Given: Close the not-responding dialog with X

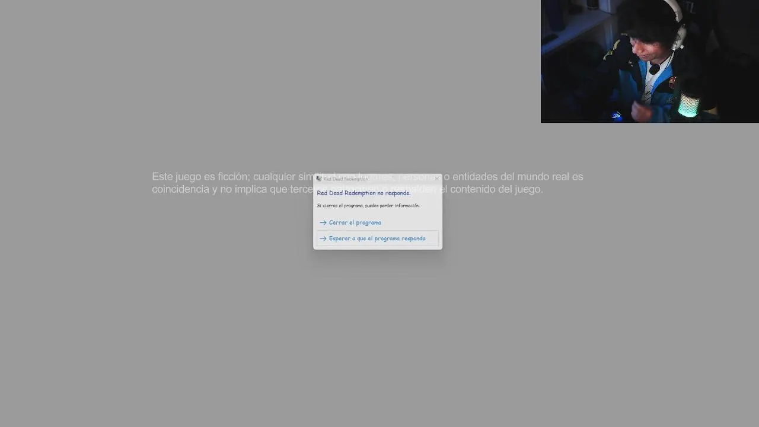Looking at the screenshot, I should coord(437,179).
